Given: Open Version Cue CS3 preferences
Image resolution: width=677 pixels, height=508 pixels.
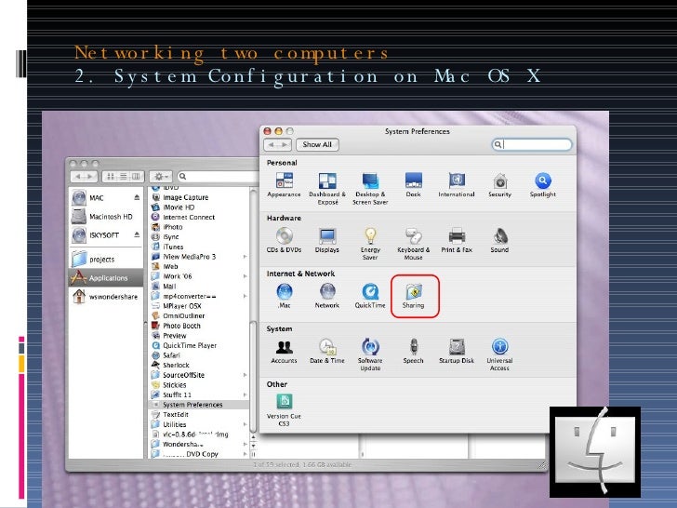Looking at the screenshot, I should click(x=284, y=410).
